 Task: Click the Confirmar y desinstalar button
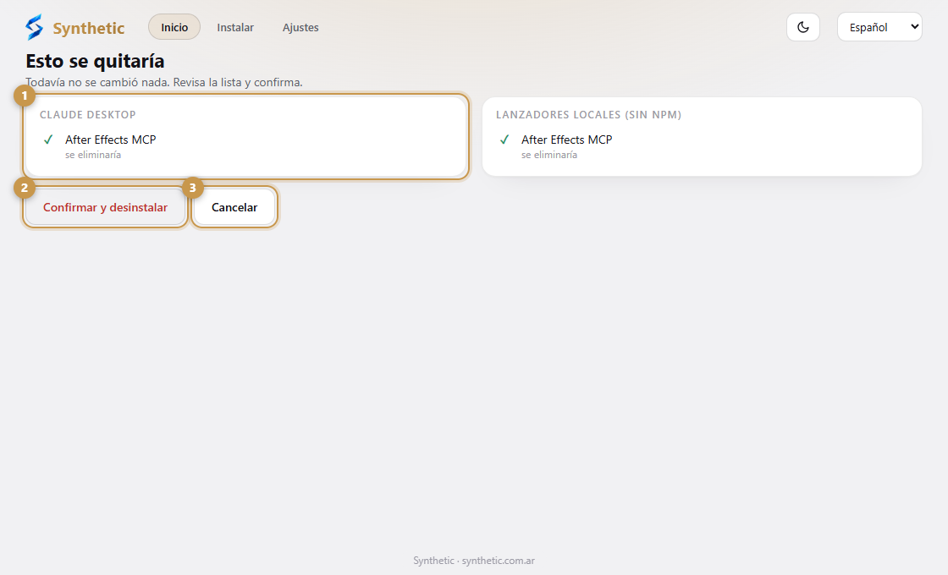pos(105,207)
